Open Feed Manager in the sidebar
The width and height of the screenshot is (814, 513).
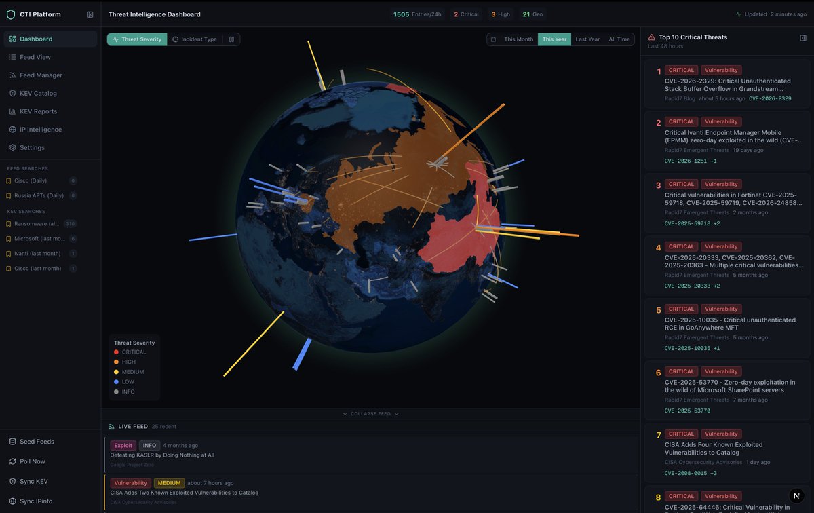pos(50,75)
